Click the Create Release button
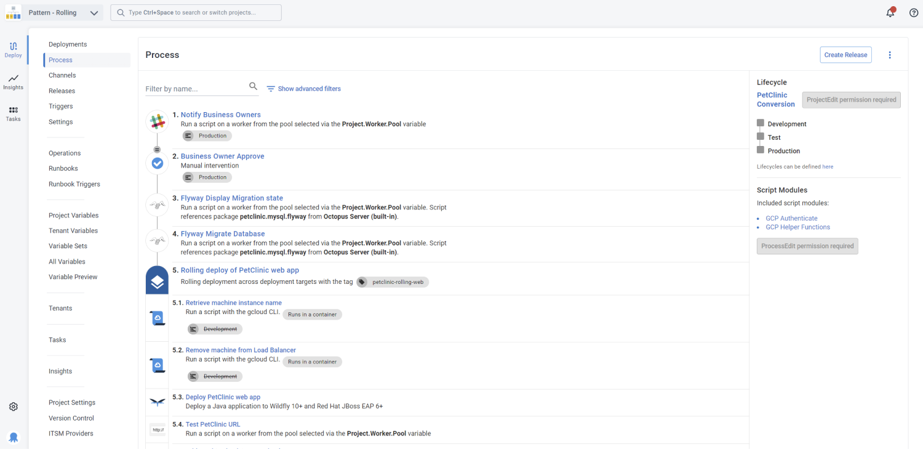 point(845,54)
